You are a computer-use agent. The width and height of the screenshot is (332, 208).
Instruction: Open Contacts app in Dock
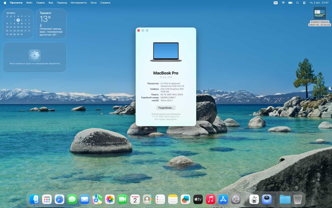(148, 199)
